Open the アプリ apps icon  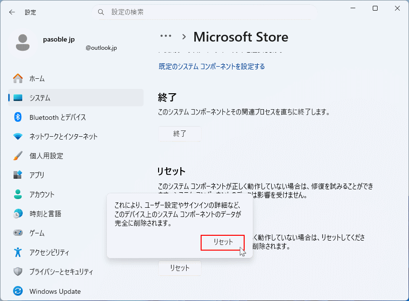[18, 174]
